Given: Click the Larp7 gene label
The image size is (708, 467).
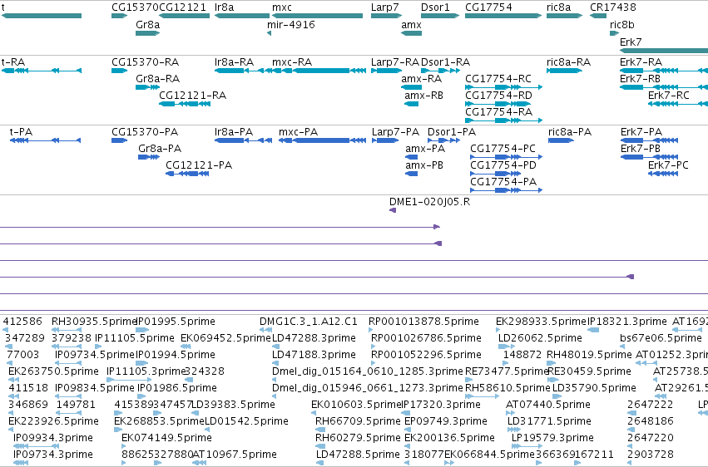Looking at the screenshot, I should click(384, 7).
